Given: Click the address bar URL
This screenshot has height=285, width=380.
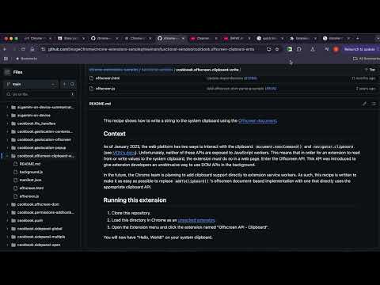Looking at the screenshot, I should coord(151,49).
